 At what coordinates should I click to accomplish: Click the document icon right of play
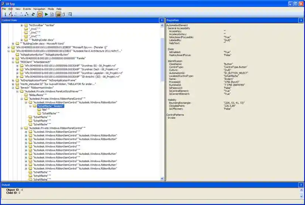click(52, 14)
